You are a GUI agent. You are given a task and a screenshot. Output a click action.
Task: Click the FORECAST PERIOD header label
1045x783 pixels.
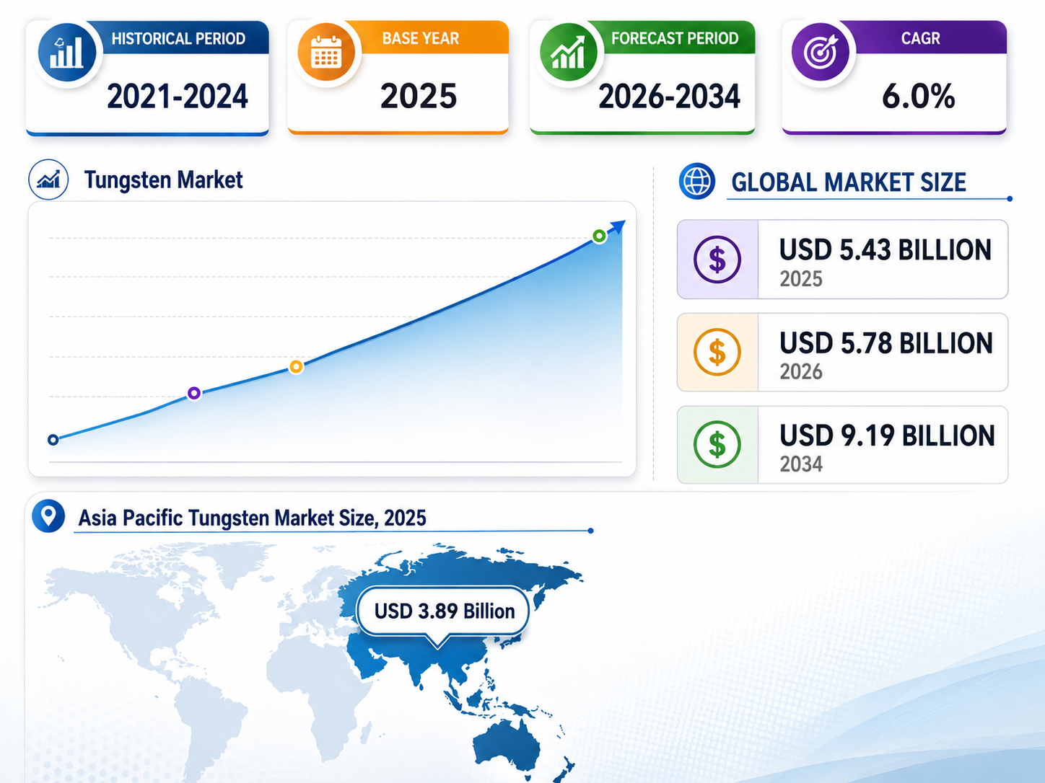pos(675,39)
